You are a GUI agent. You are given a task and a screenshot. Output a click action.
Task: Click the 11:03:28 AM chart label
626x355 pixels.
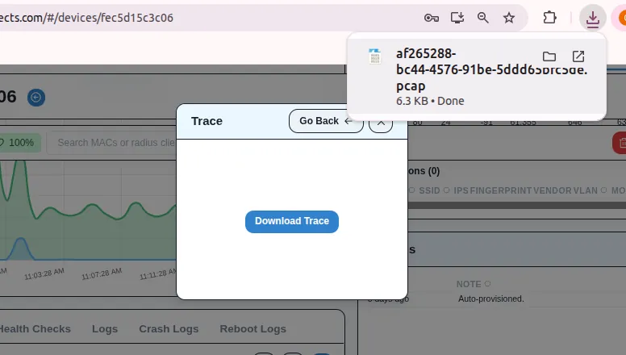[x=44, y=274]
